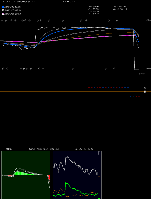Click the 'Pre V: 0.154 M' value

(120, 9)
